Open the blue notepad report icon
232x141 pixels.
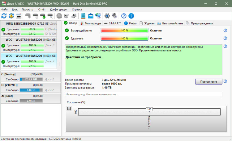coord(83,16)
